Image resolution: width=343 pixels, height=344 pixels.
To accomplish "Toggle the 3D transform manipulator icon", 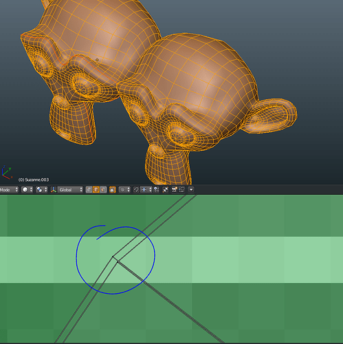I will pos(54,190).
